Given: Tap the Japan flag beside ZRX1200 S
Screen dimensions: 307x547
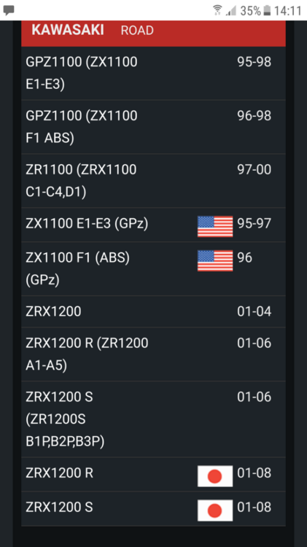Looking at the screenshot, I should click(x=215, y=510).
